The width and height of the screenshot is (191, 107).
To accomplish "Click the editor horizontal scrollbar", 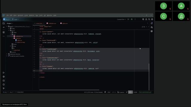I will click(69, 90).
